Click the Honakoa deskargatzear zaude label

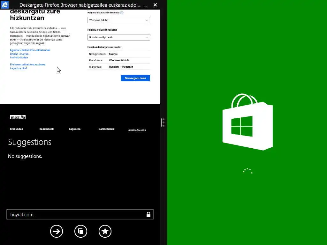[104, 47]
